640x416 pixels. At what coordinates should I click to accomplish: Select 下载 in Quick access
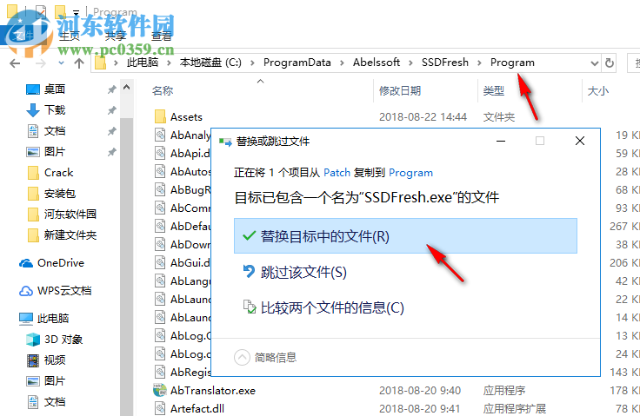tap(55, 109)
